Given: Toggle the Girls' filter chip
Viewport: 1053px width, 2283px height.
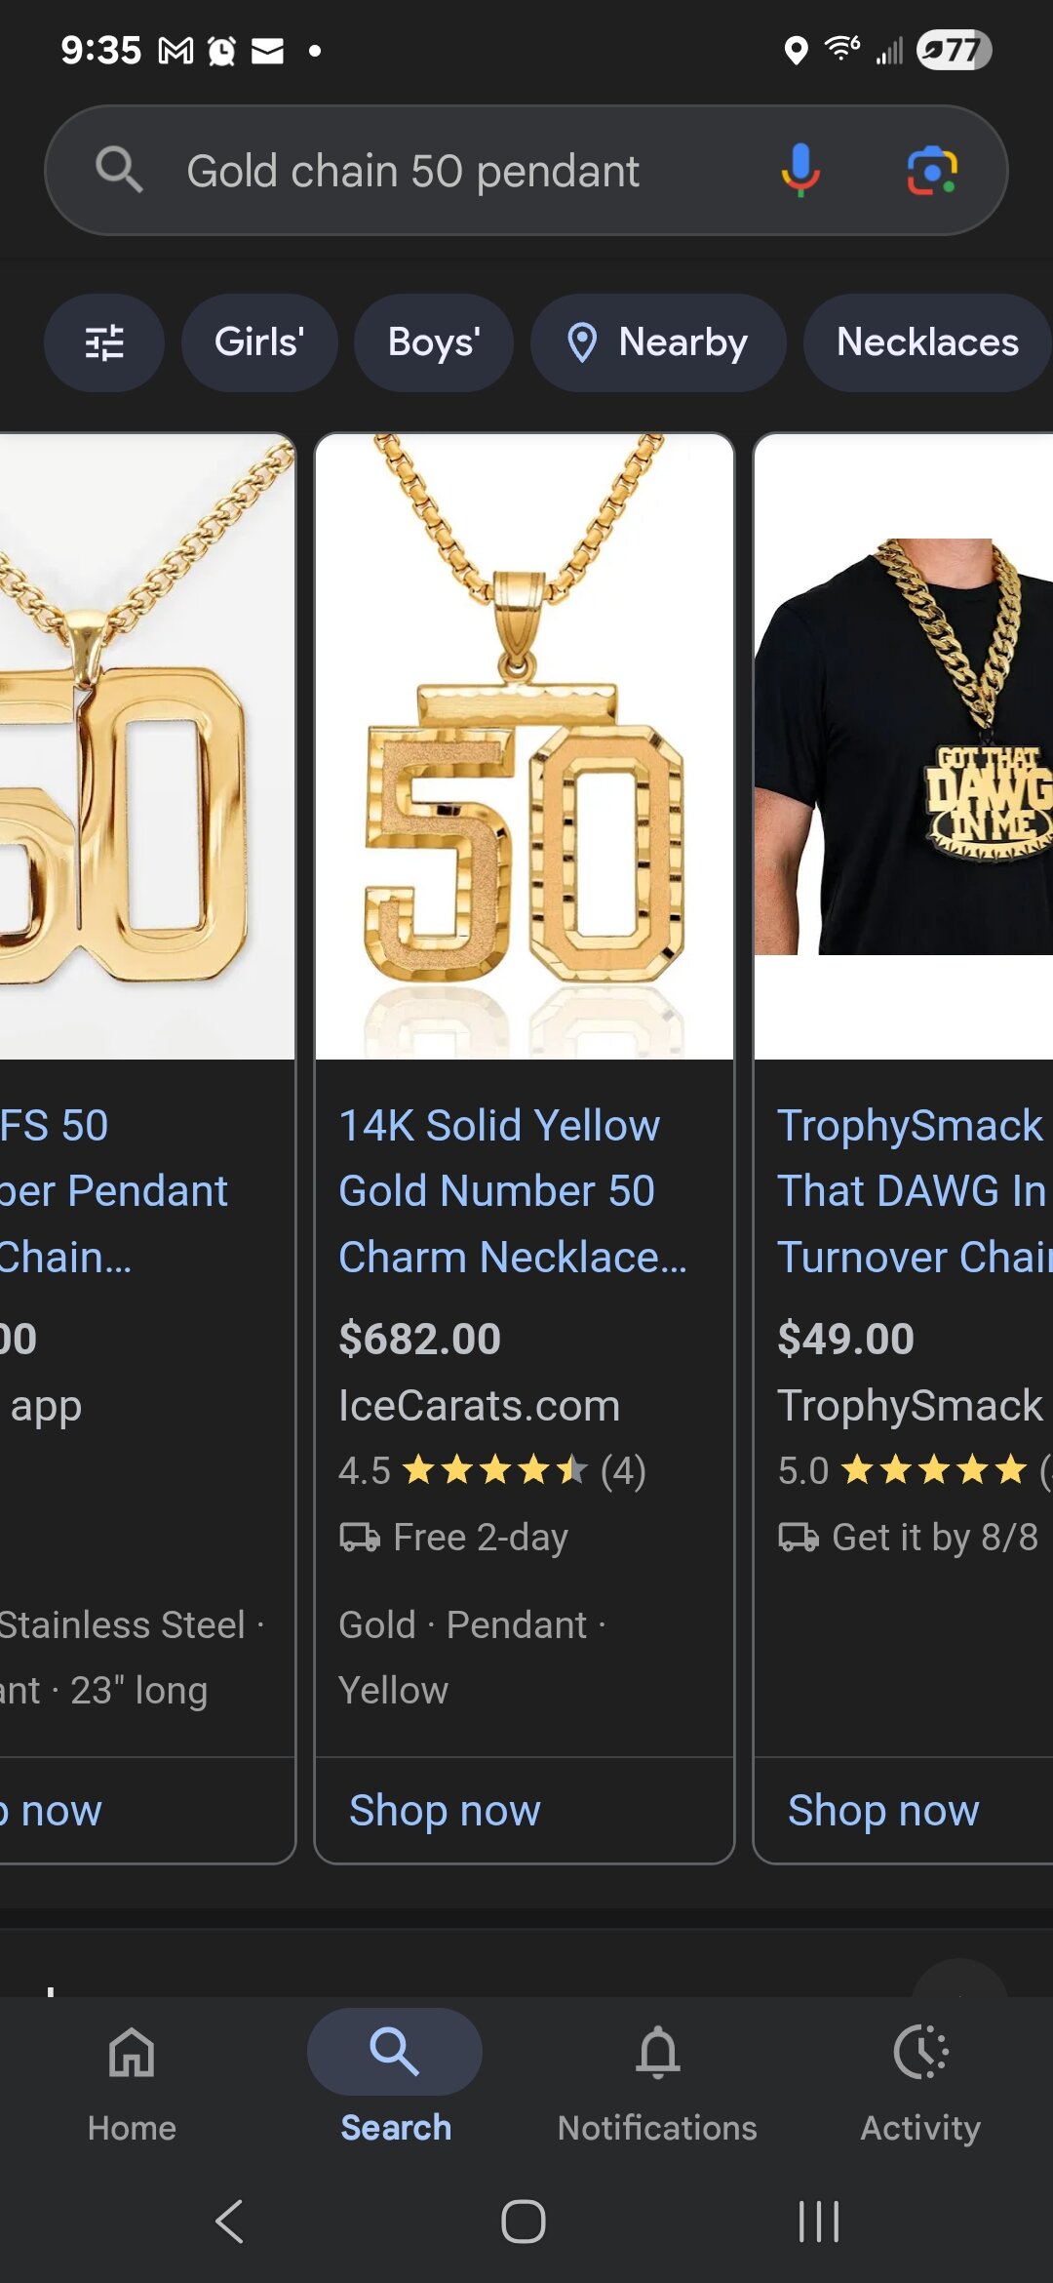Looking at the screenshot, I should [x=259, y=342].
